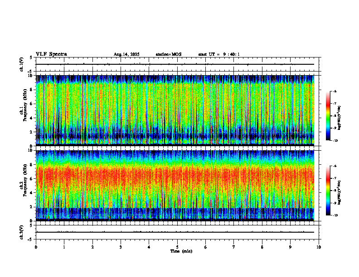Select the "start UT = 9 : 40: 1" text

[219, 54]
